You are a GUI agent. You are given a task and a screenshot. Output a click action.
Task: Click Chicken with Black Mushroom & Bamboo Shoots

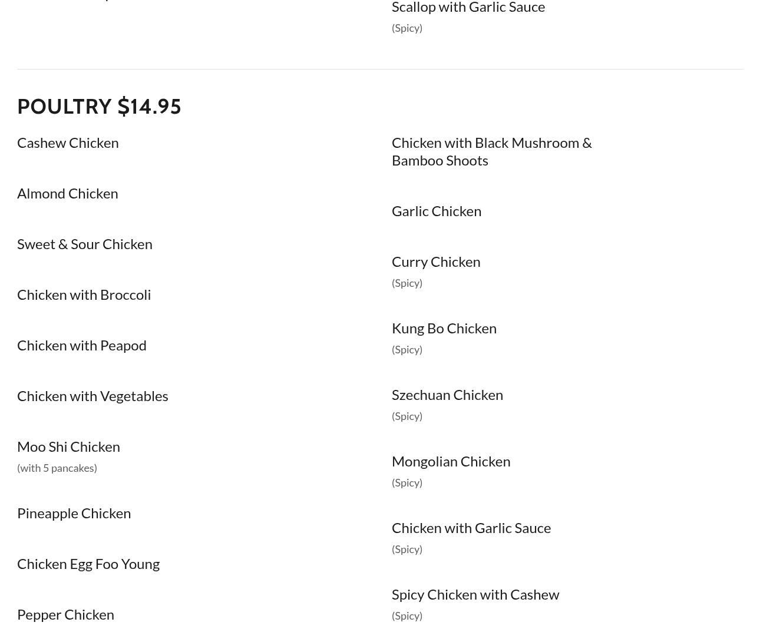[x=491, y=152]
